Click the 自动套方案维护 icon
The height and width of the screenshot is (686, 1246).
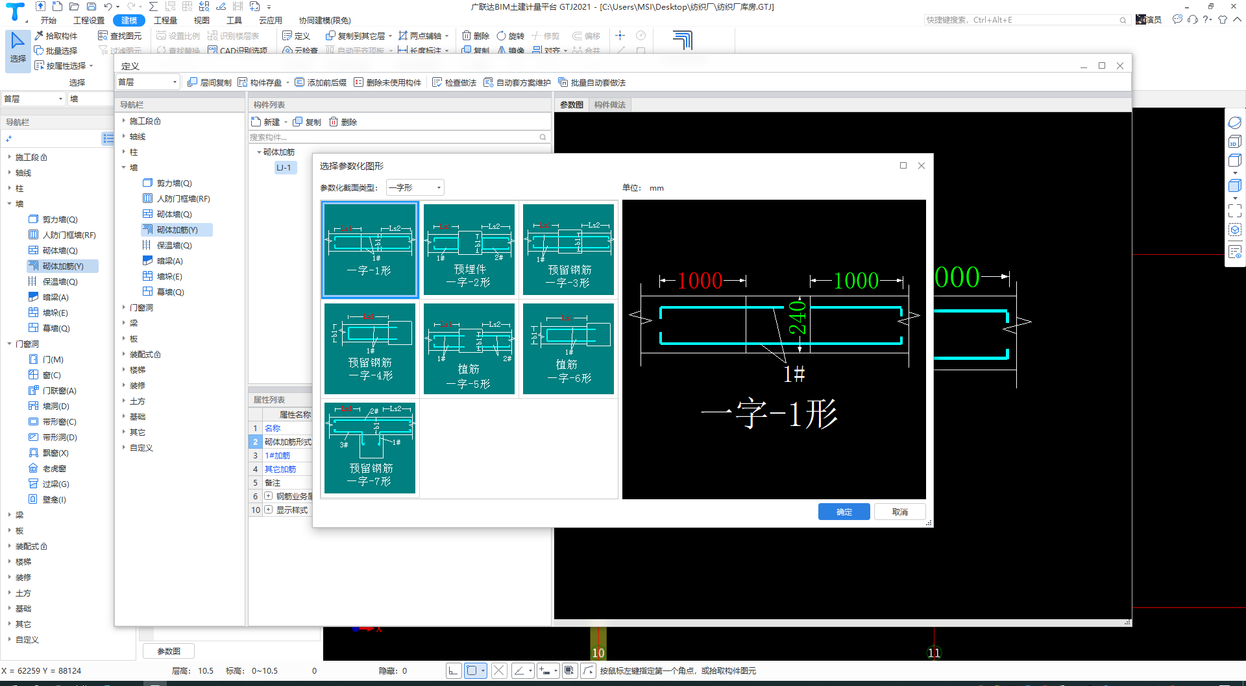point(488,82)
